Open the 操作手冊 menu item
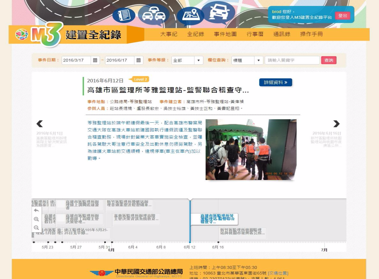The width and height of the screenshot is (379, 279). [311, 34]
